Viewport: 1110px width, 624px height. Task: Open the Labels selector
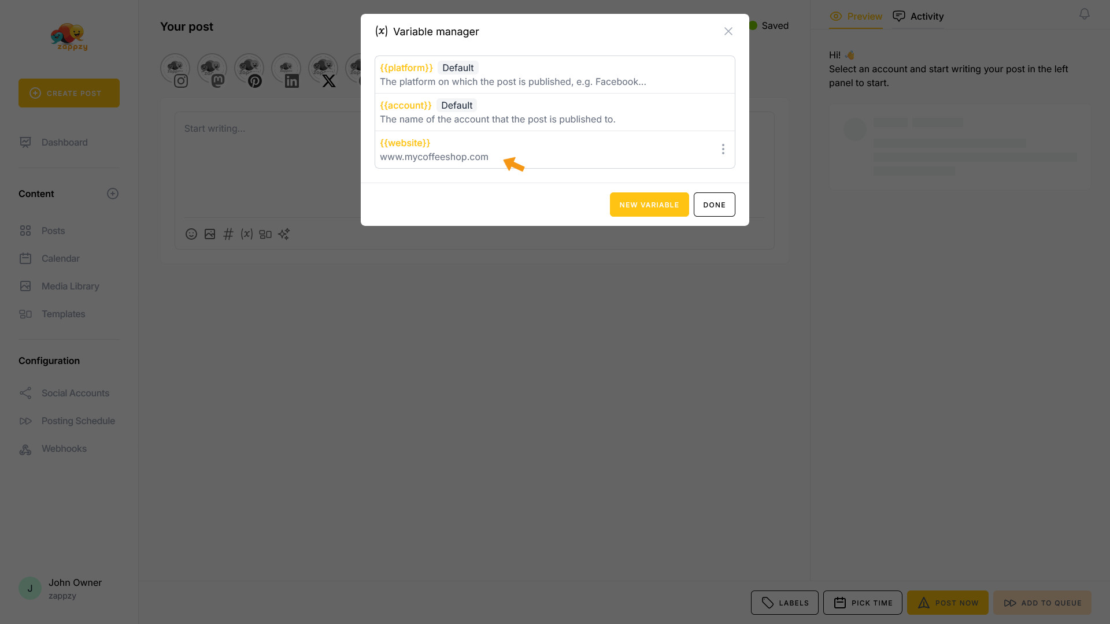click(785, 603)
